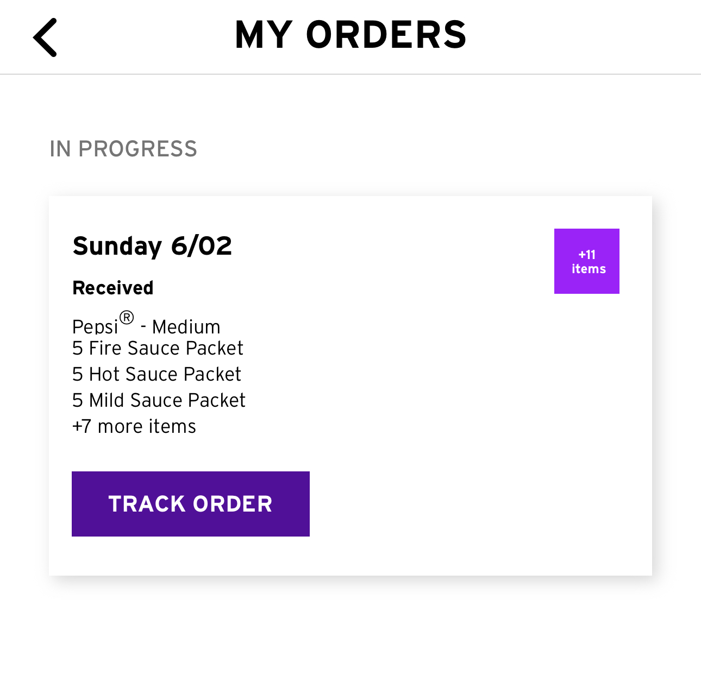This screenshot has height=681, width=701.
Task: Expand the +7 more items link
Action: click(x=134, y=426)
